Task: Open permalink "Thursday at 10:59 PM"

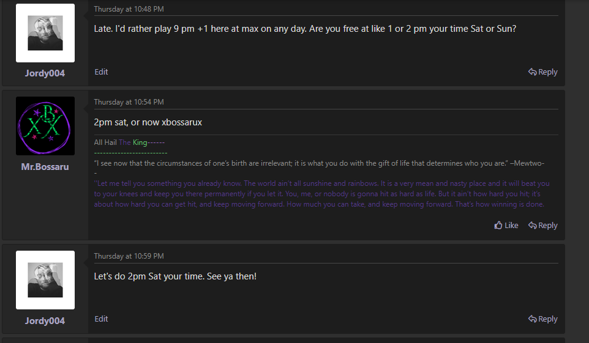Action: click(x=129, y=256)
